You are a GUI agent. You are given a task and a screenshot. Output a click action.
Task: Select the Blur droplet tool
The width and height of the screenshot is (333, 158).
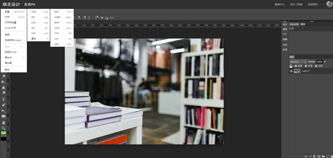click(3, 87)
